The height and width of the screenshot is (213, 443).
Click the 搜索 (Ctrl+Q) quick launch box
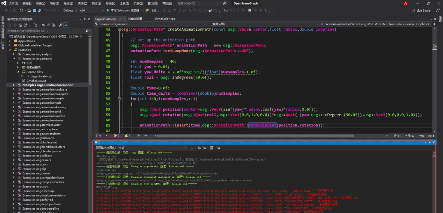pyautogui.click(x=202, y=3)
